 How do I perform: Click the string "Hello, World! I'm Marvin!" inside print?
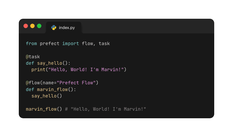pyautogui.click(x=86, y=70)
